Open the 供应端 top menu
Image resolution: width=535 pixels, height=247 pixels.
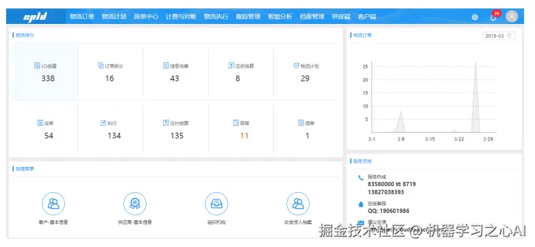point(341,16)
